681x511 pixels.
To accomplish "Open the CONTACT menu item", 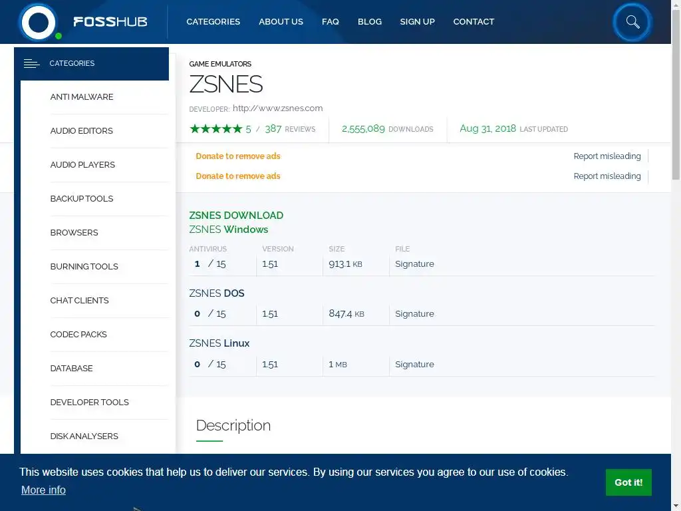I will point(474,22).
